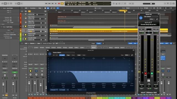Click the Bridge marker in the ruler
Screen dimensions: 177x99
[129, 12]
